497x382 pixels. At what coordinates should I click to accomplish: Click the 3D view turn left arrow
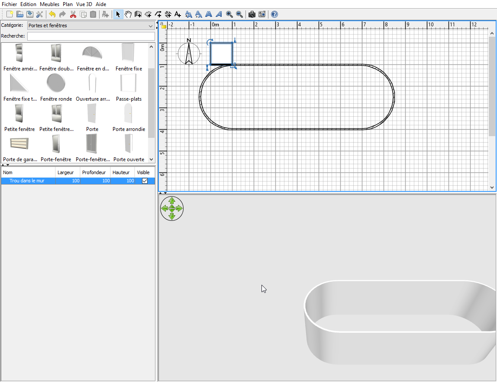(164, 208)
